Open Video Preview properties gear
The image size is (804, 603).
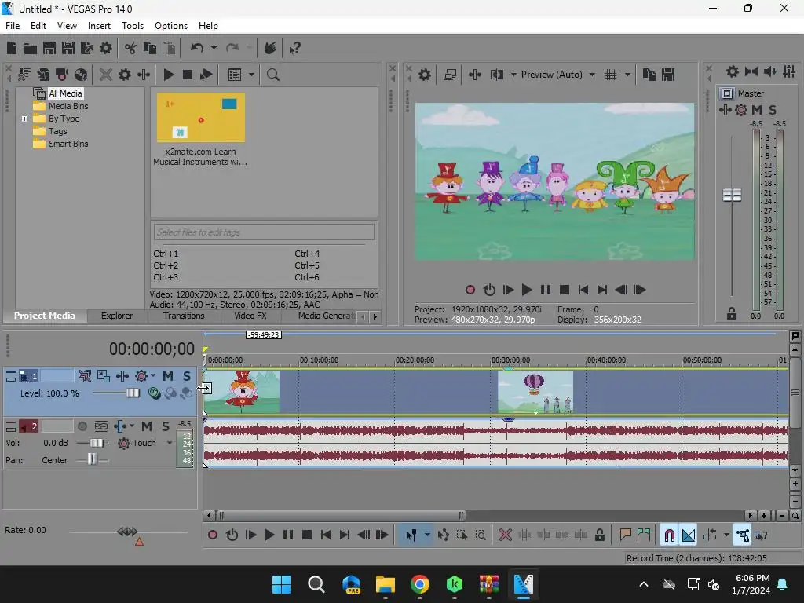click(x=425, y=75)
